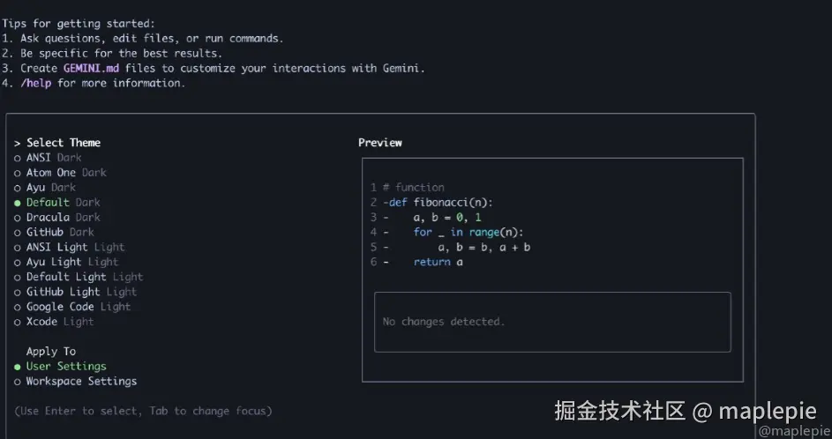This screenshot has width=832, height=439.
Task: Select the Default Dark theme
Action: click(x=18, y=203)
